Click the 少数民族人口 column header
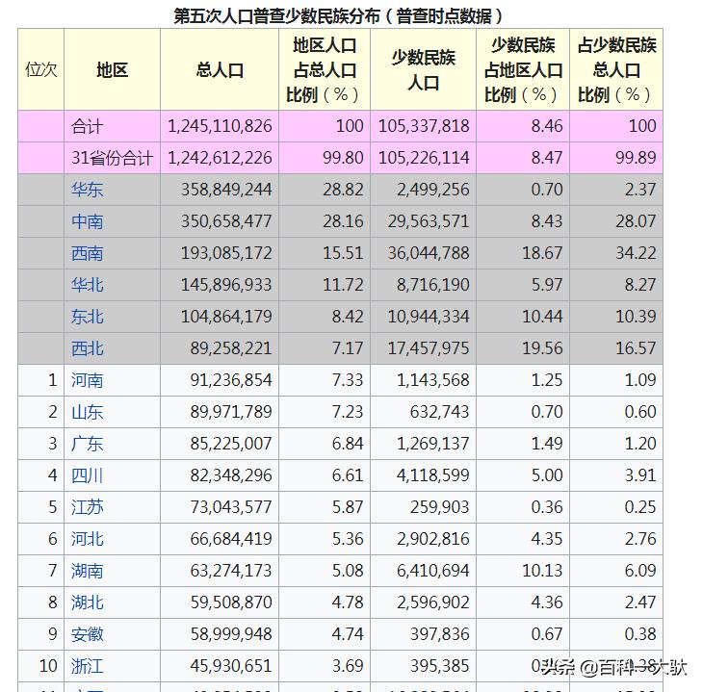The image size is (703, 692). [x=423, y=70]
